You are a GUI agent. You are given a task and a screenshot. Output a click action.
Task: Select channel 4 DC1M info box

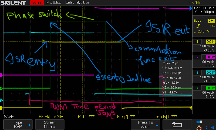click(204, 92)
